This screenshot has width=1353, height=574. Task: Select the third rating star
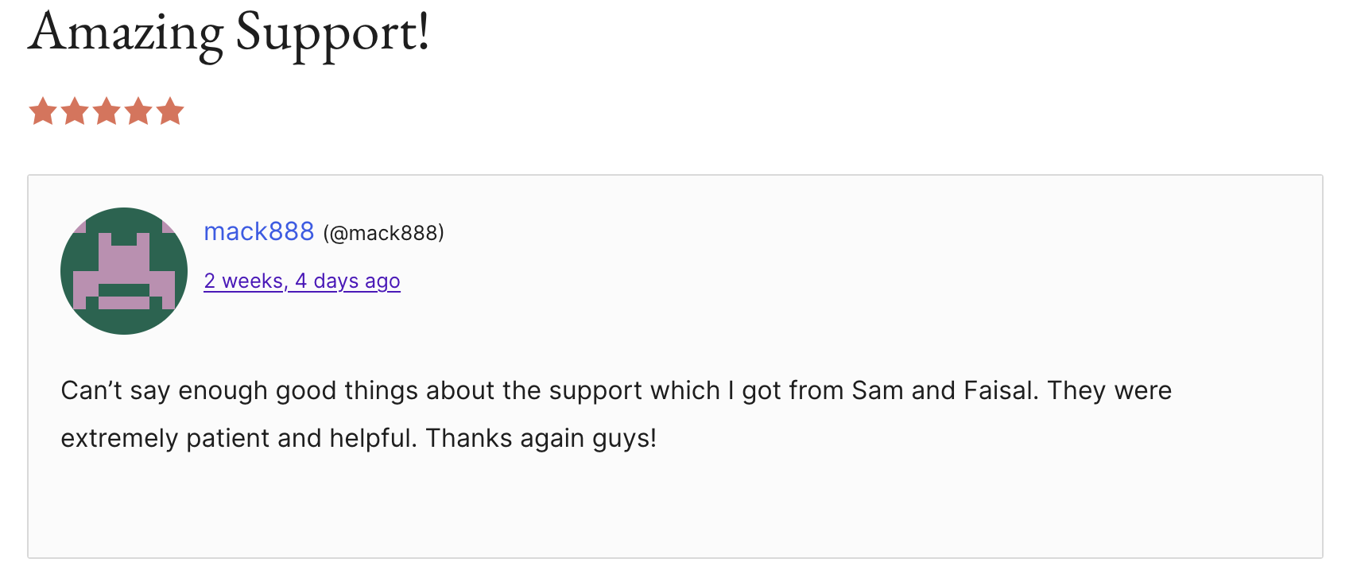click(107, 112)
